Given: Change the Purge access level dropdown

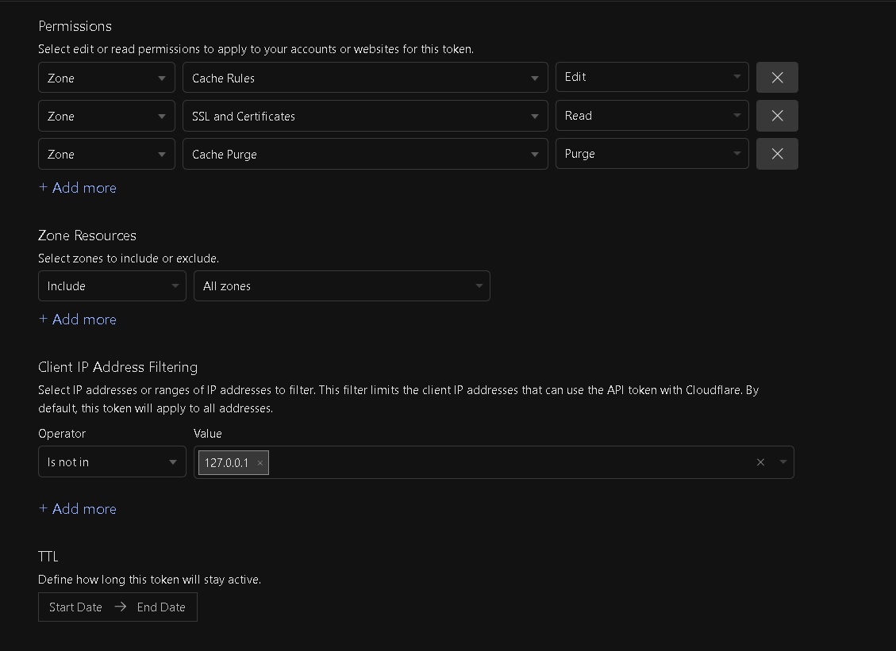Looking at the screenshot, I should click(652, 154).
